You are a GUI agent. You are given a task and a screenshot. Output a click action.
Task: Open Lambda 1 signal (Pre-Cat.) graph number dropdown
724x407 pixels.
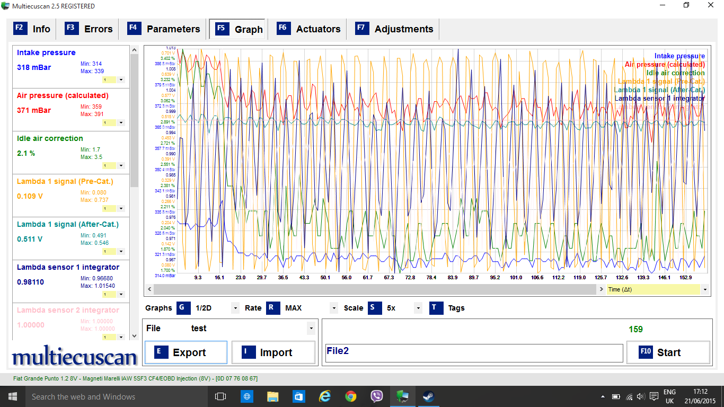121,209
